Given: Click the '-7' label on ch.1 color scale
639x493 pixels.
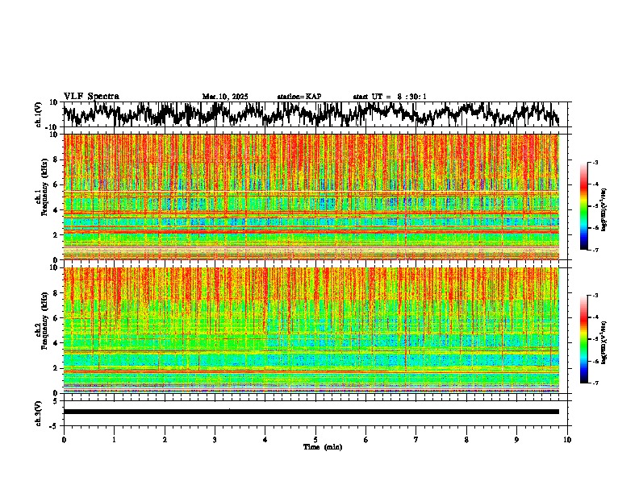Looking at the screenshot, I should click(x=595, y=250).
